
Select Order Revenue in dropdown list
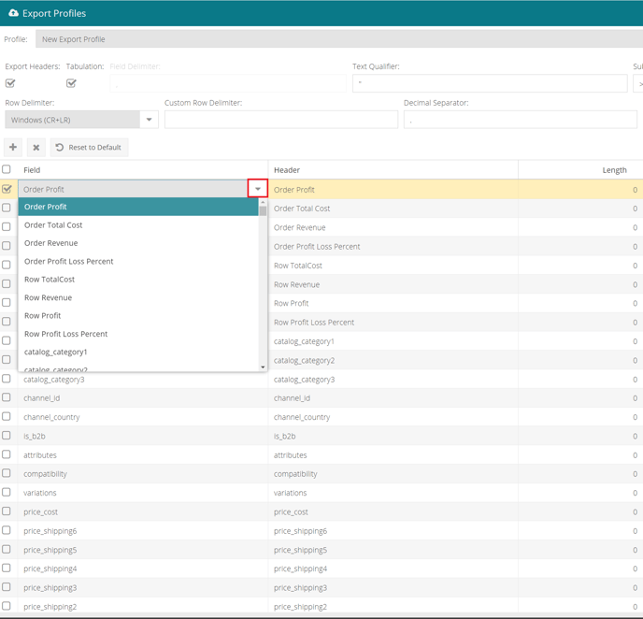point(138,243)
